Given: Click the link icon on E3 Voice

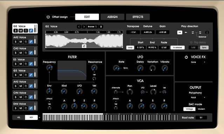Looking at the screenshot, I should [x=31, y=64].
